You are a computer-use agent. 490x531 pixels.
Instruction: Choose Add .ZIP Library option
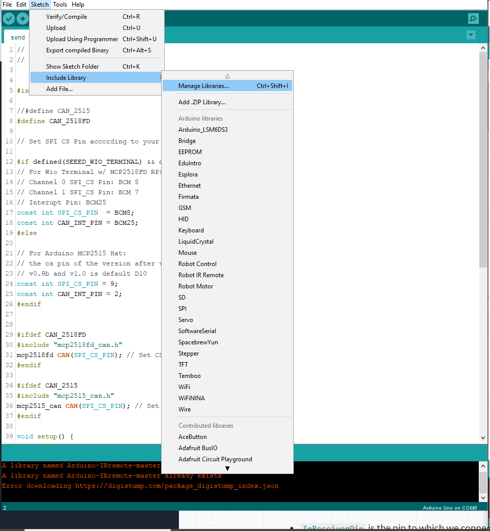tap(202, 102)
